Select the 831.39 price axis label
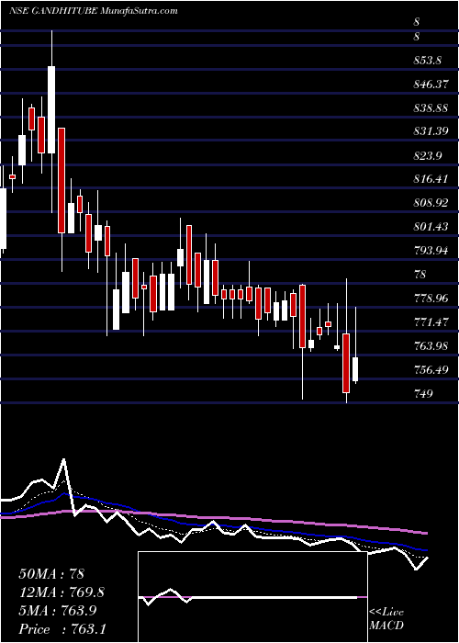This screenshot has width=459, height=643. point(431,131)
